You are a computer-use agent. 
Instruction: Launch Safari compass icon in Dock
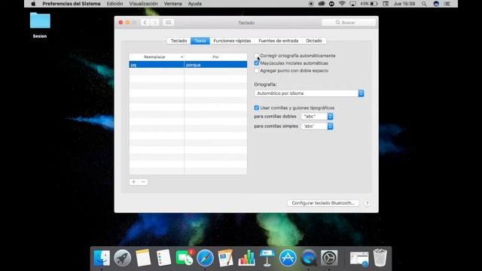tap(205, 257)
